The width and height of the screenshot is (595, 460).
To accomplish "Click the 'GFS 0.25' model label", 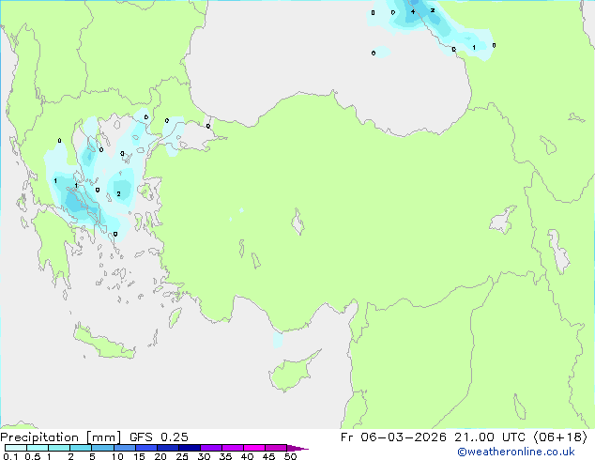I will (159, 437).
